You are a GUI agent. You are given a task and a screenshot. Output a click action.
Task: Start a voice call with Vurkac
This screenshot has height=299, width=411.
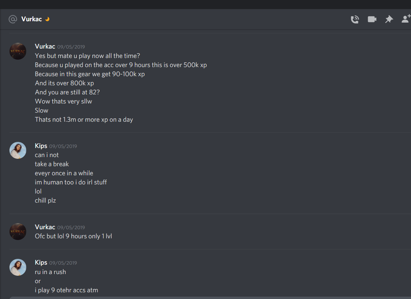pos(355,19)
